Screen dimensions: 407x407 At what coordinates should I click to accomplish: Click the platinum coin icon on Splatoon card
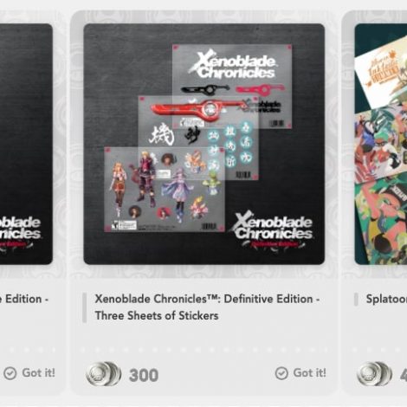point(374,374)
